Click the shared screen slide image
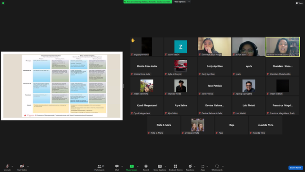Viewport: 305px width, 172px height. coord(62,86)
